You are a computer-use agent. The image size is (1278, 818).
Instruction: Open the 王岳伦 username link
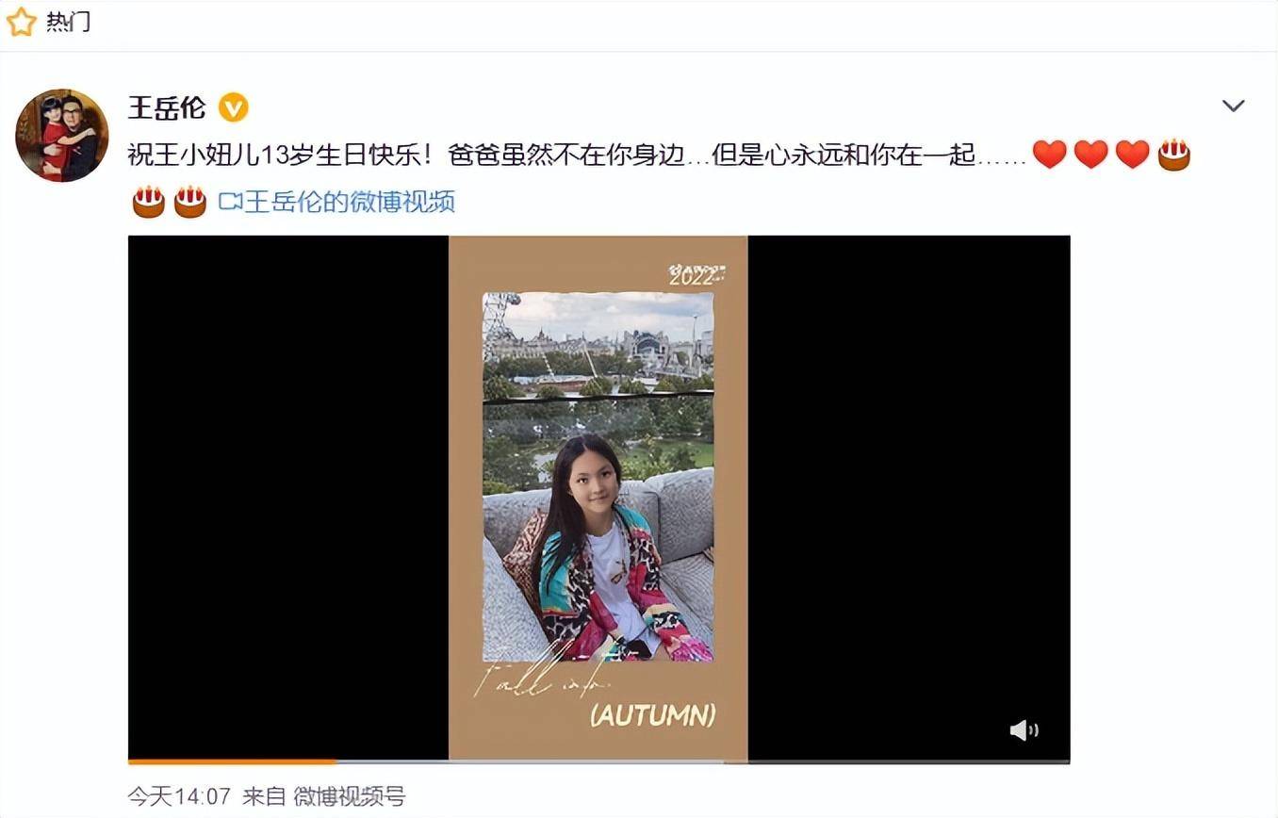point(166,107)
